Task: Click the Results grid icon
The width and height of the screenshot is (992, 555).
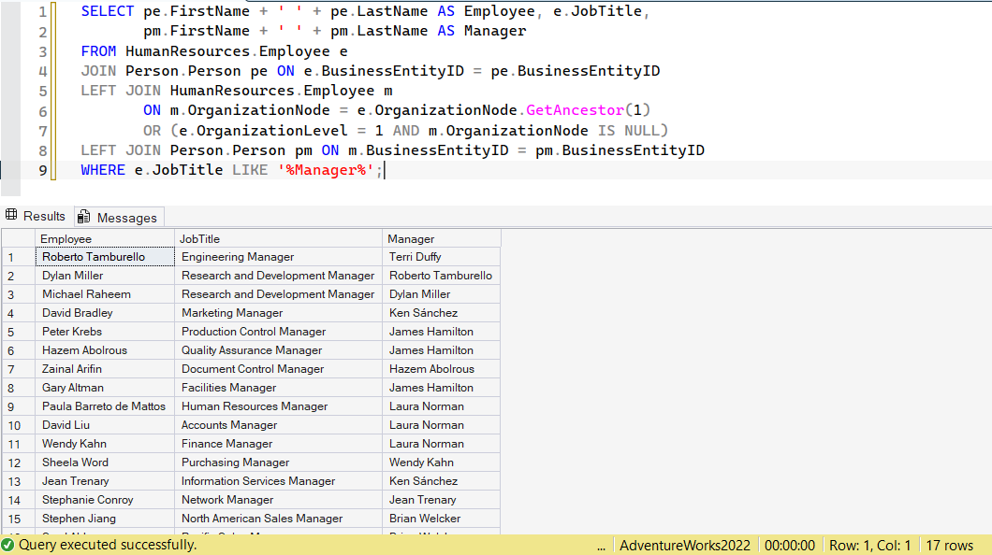Action: pos(11,215)
